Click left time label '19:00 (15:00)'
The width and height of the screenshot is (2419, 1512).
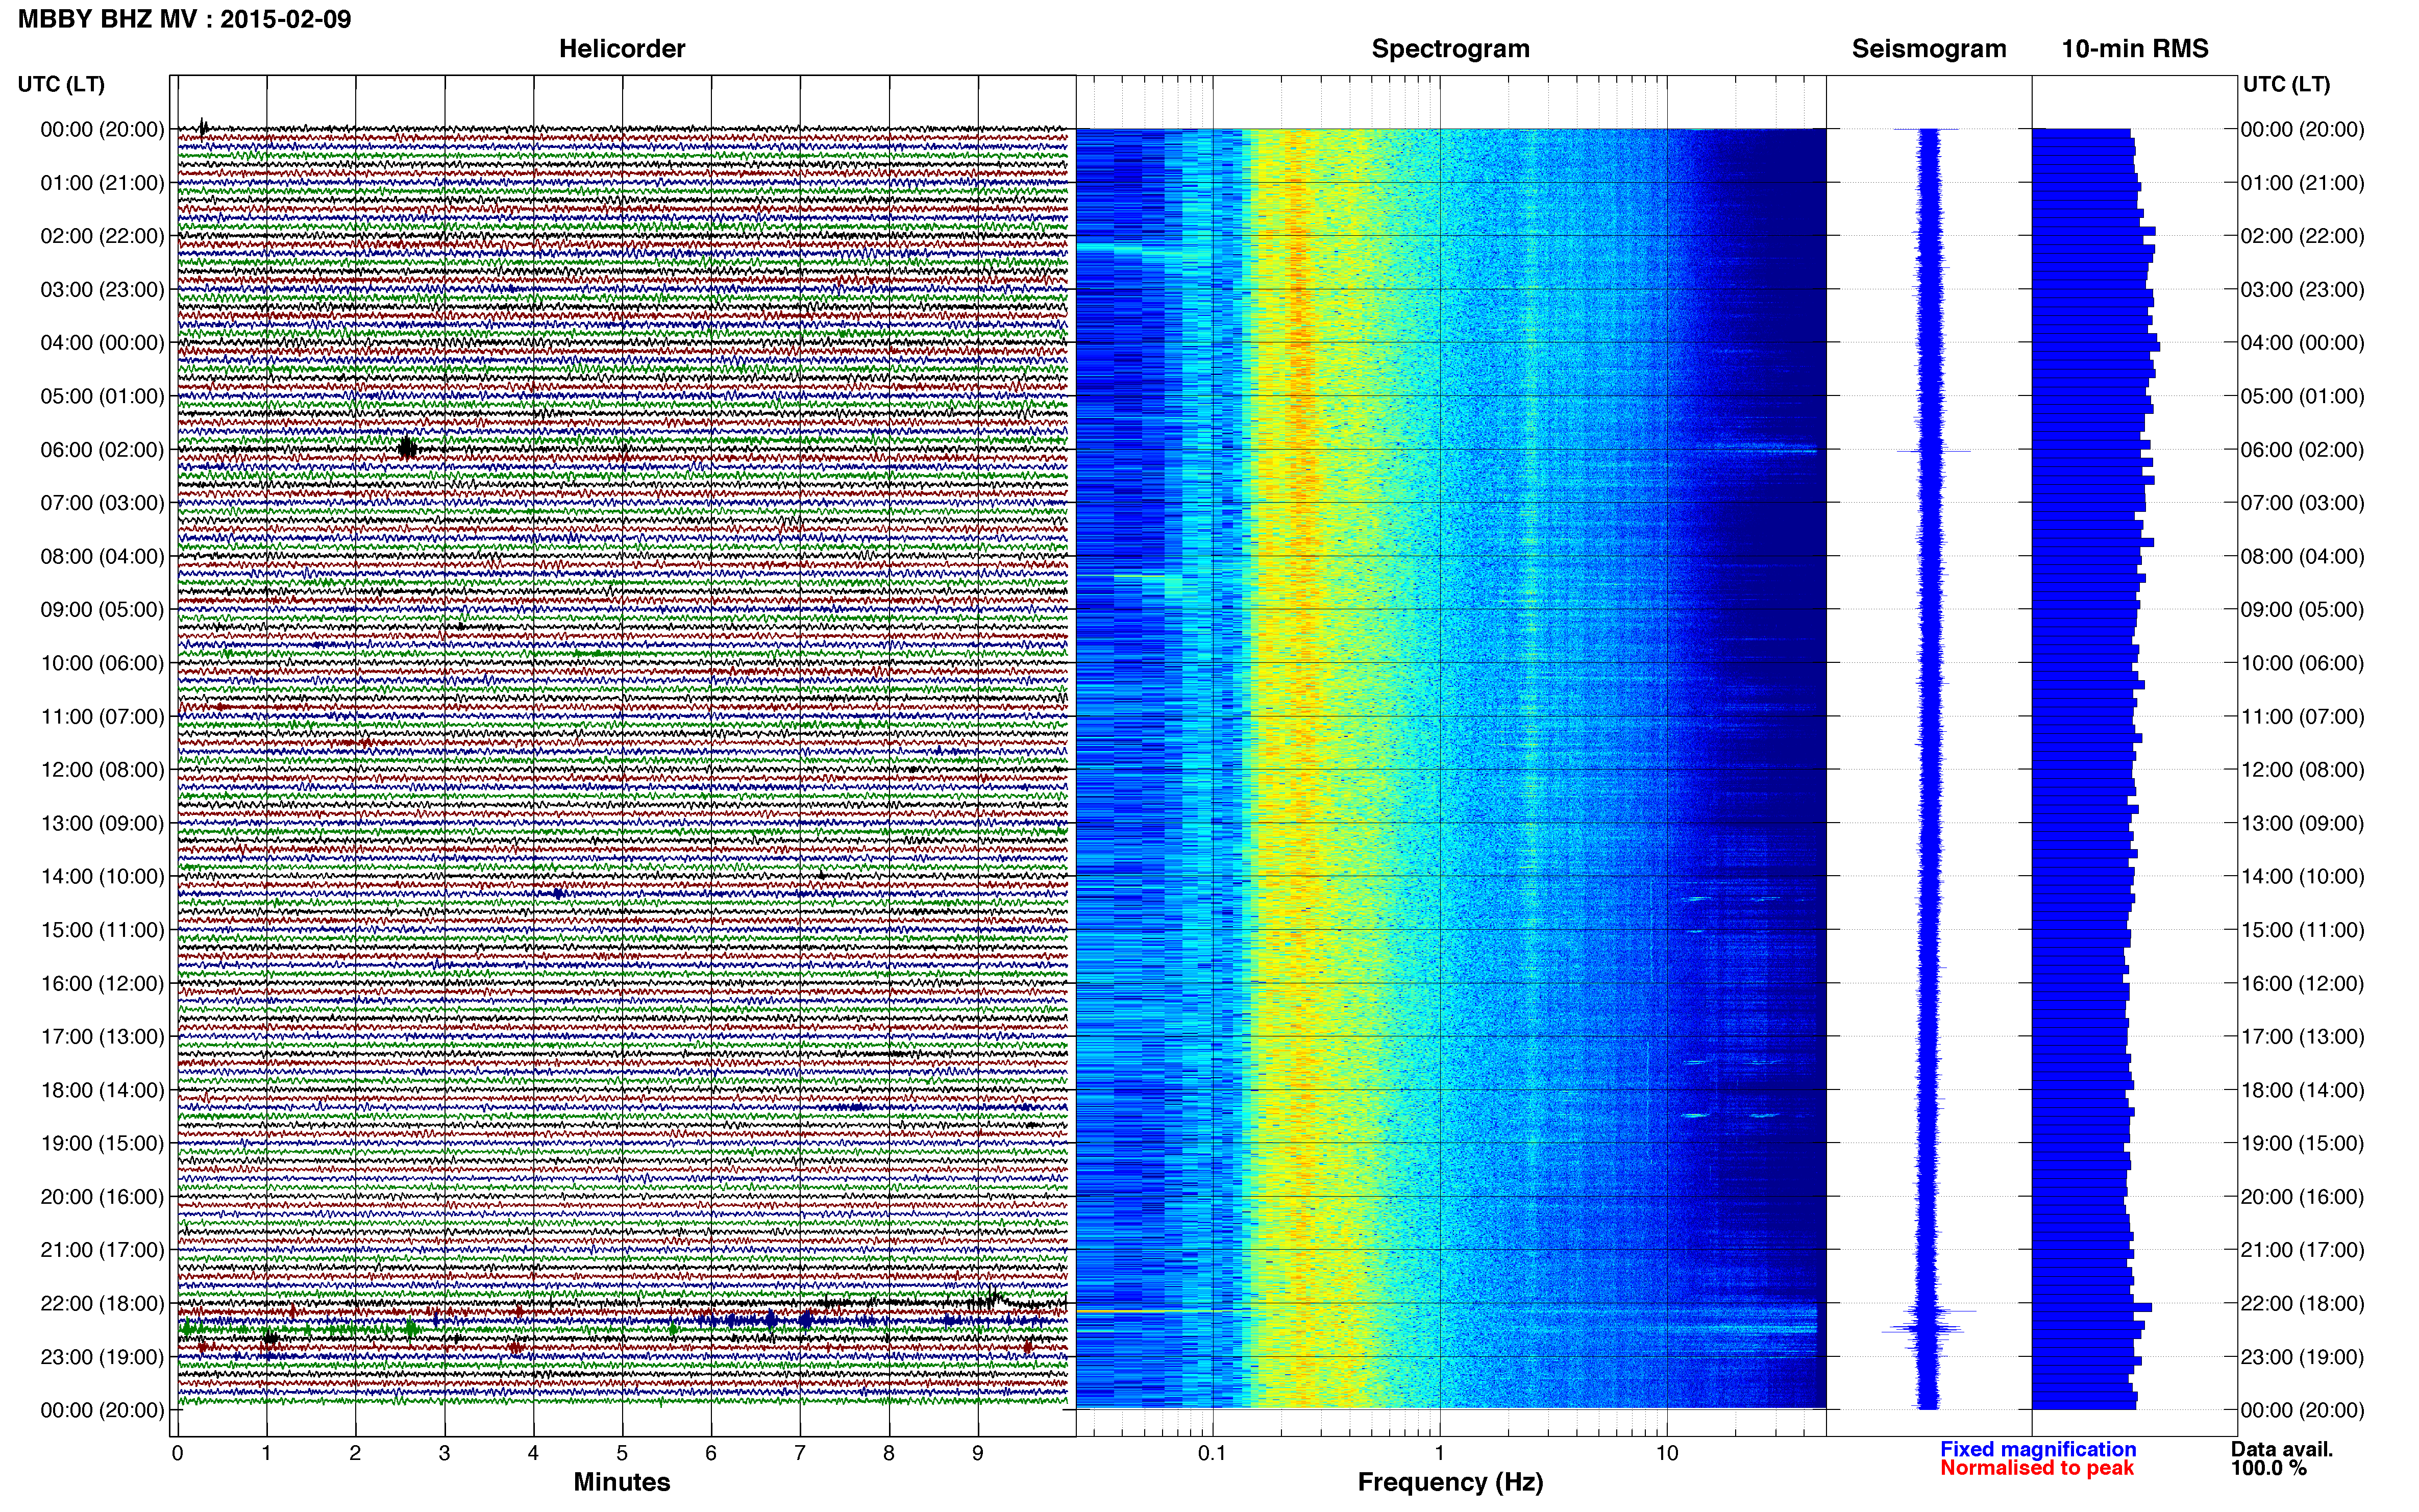(102, 1143)
